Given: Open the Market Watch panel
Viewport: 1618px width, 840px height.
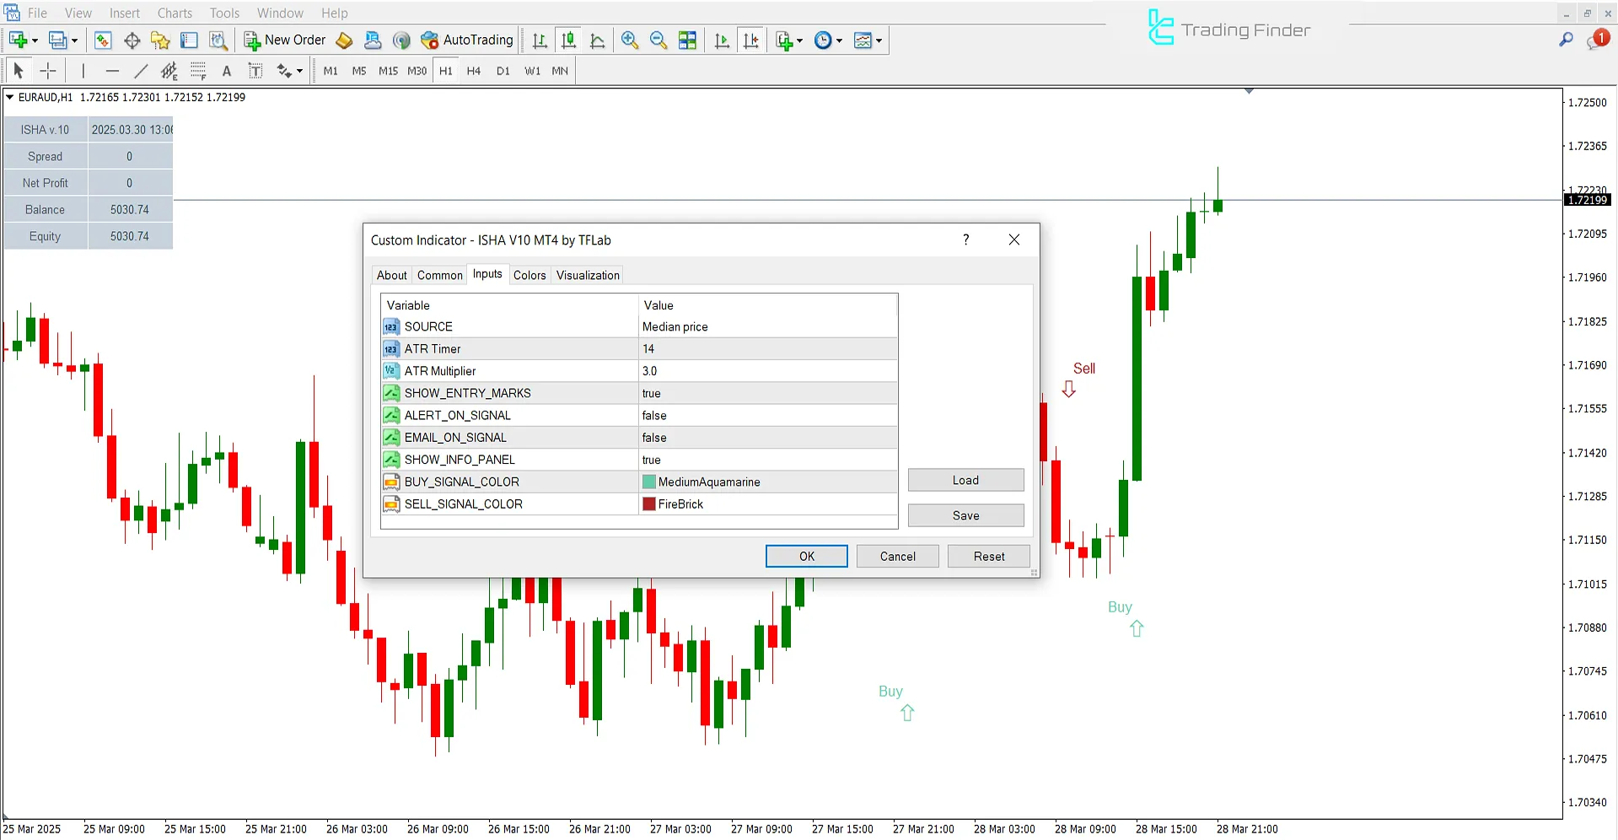Looking at the screenshot, I should [x=103, y=40].
